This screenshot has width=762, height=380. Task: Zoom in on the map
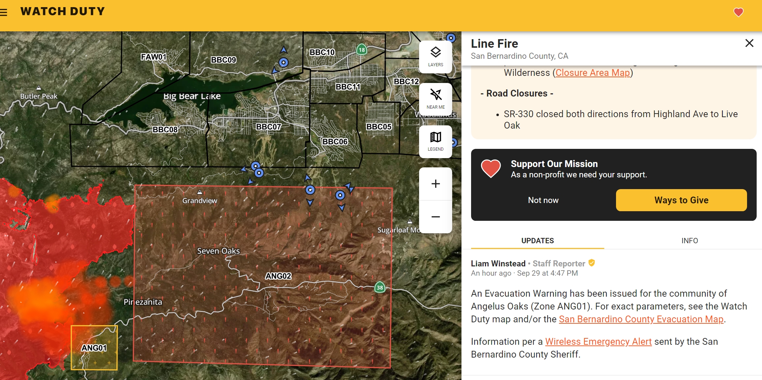[x=435, y=184]
